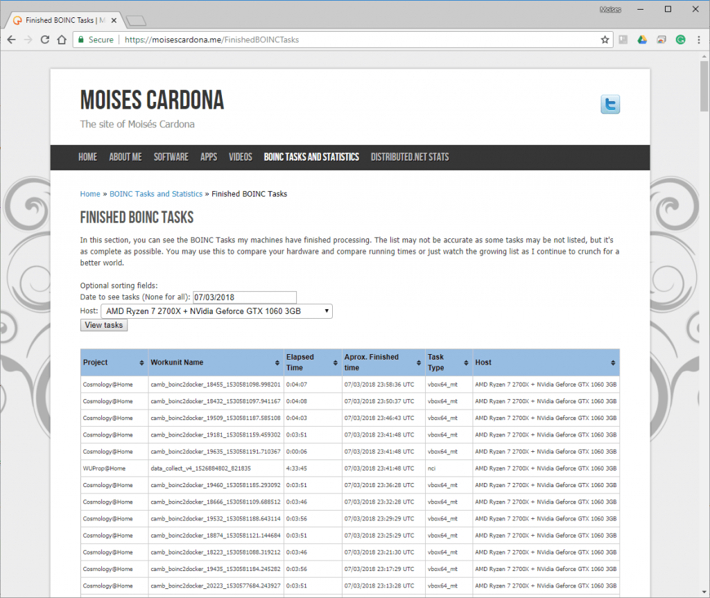
Task: Click elapsed time 0:00:06
Action: coord(297,452)
